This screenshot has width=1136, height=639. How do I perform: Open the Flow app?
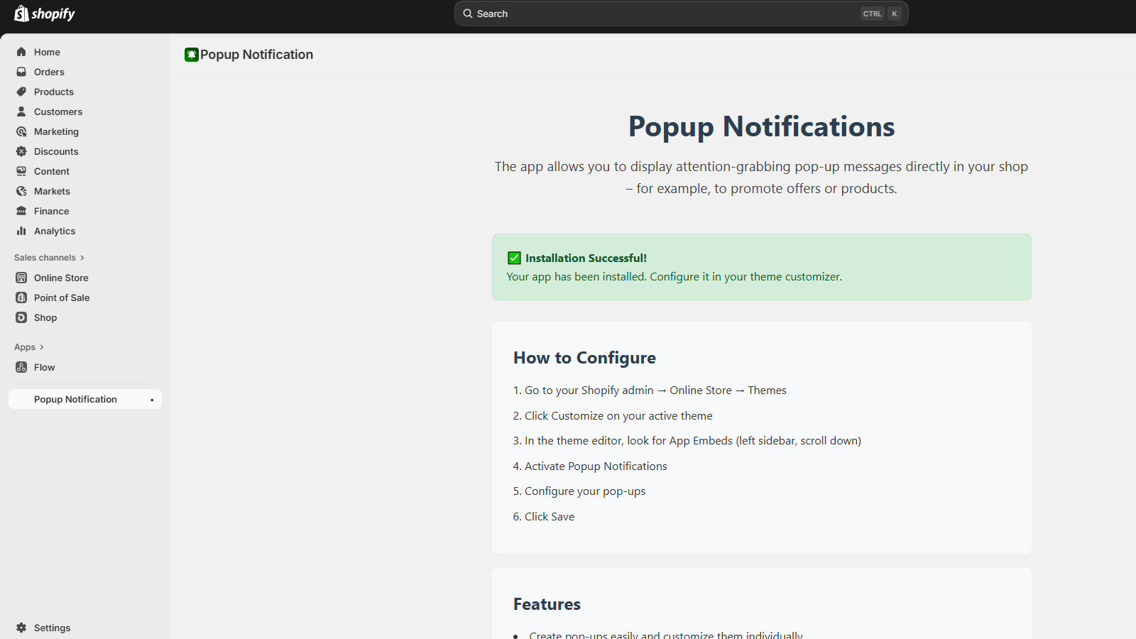pos(45,367)
